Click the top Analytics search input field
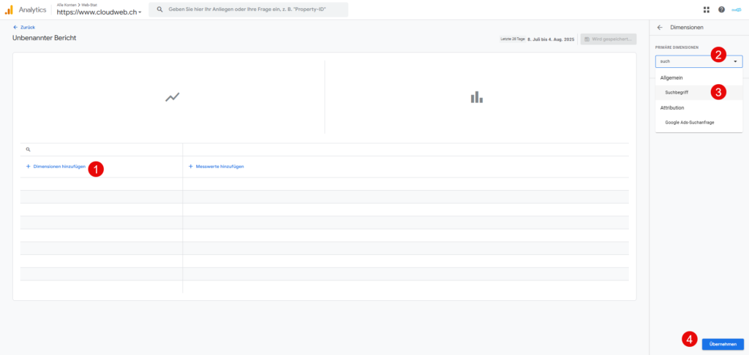749x355 pixels. pos(249,9)
